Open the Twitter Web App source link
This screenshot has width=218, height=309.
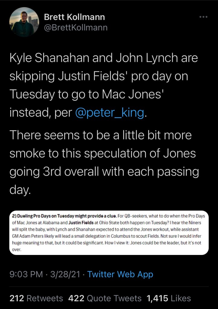120,274
